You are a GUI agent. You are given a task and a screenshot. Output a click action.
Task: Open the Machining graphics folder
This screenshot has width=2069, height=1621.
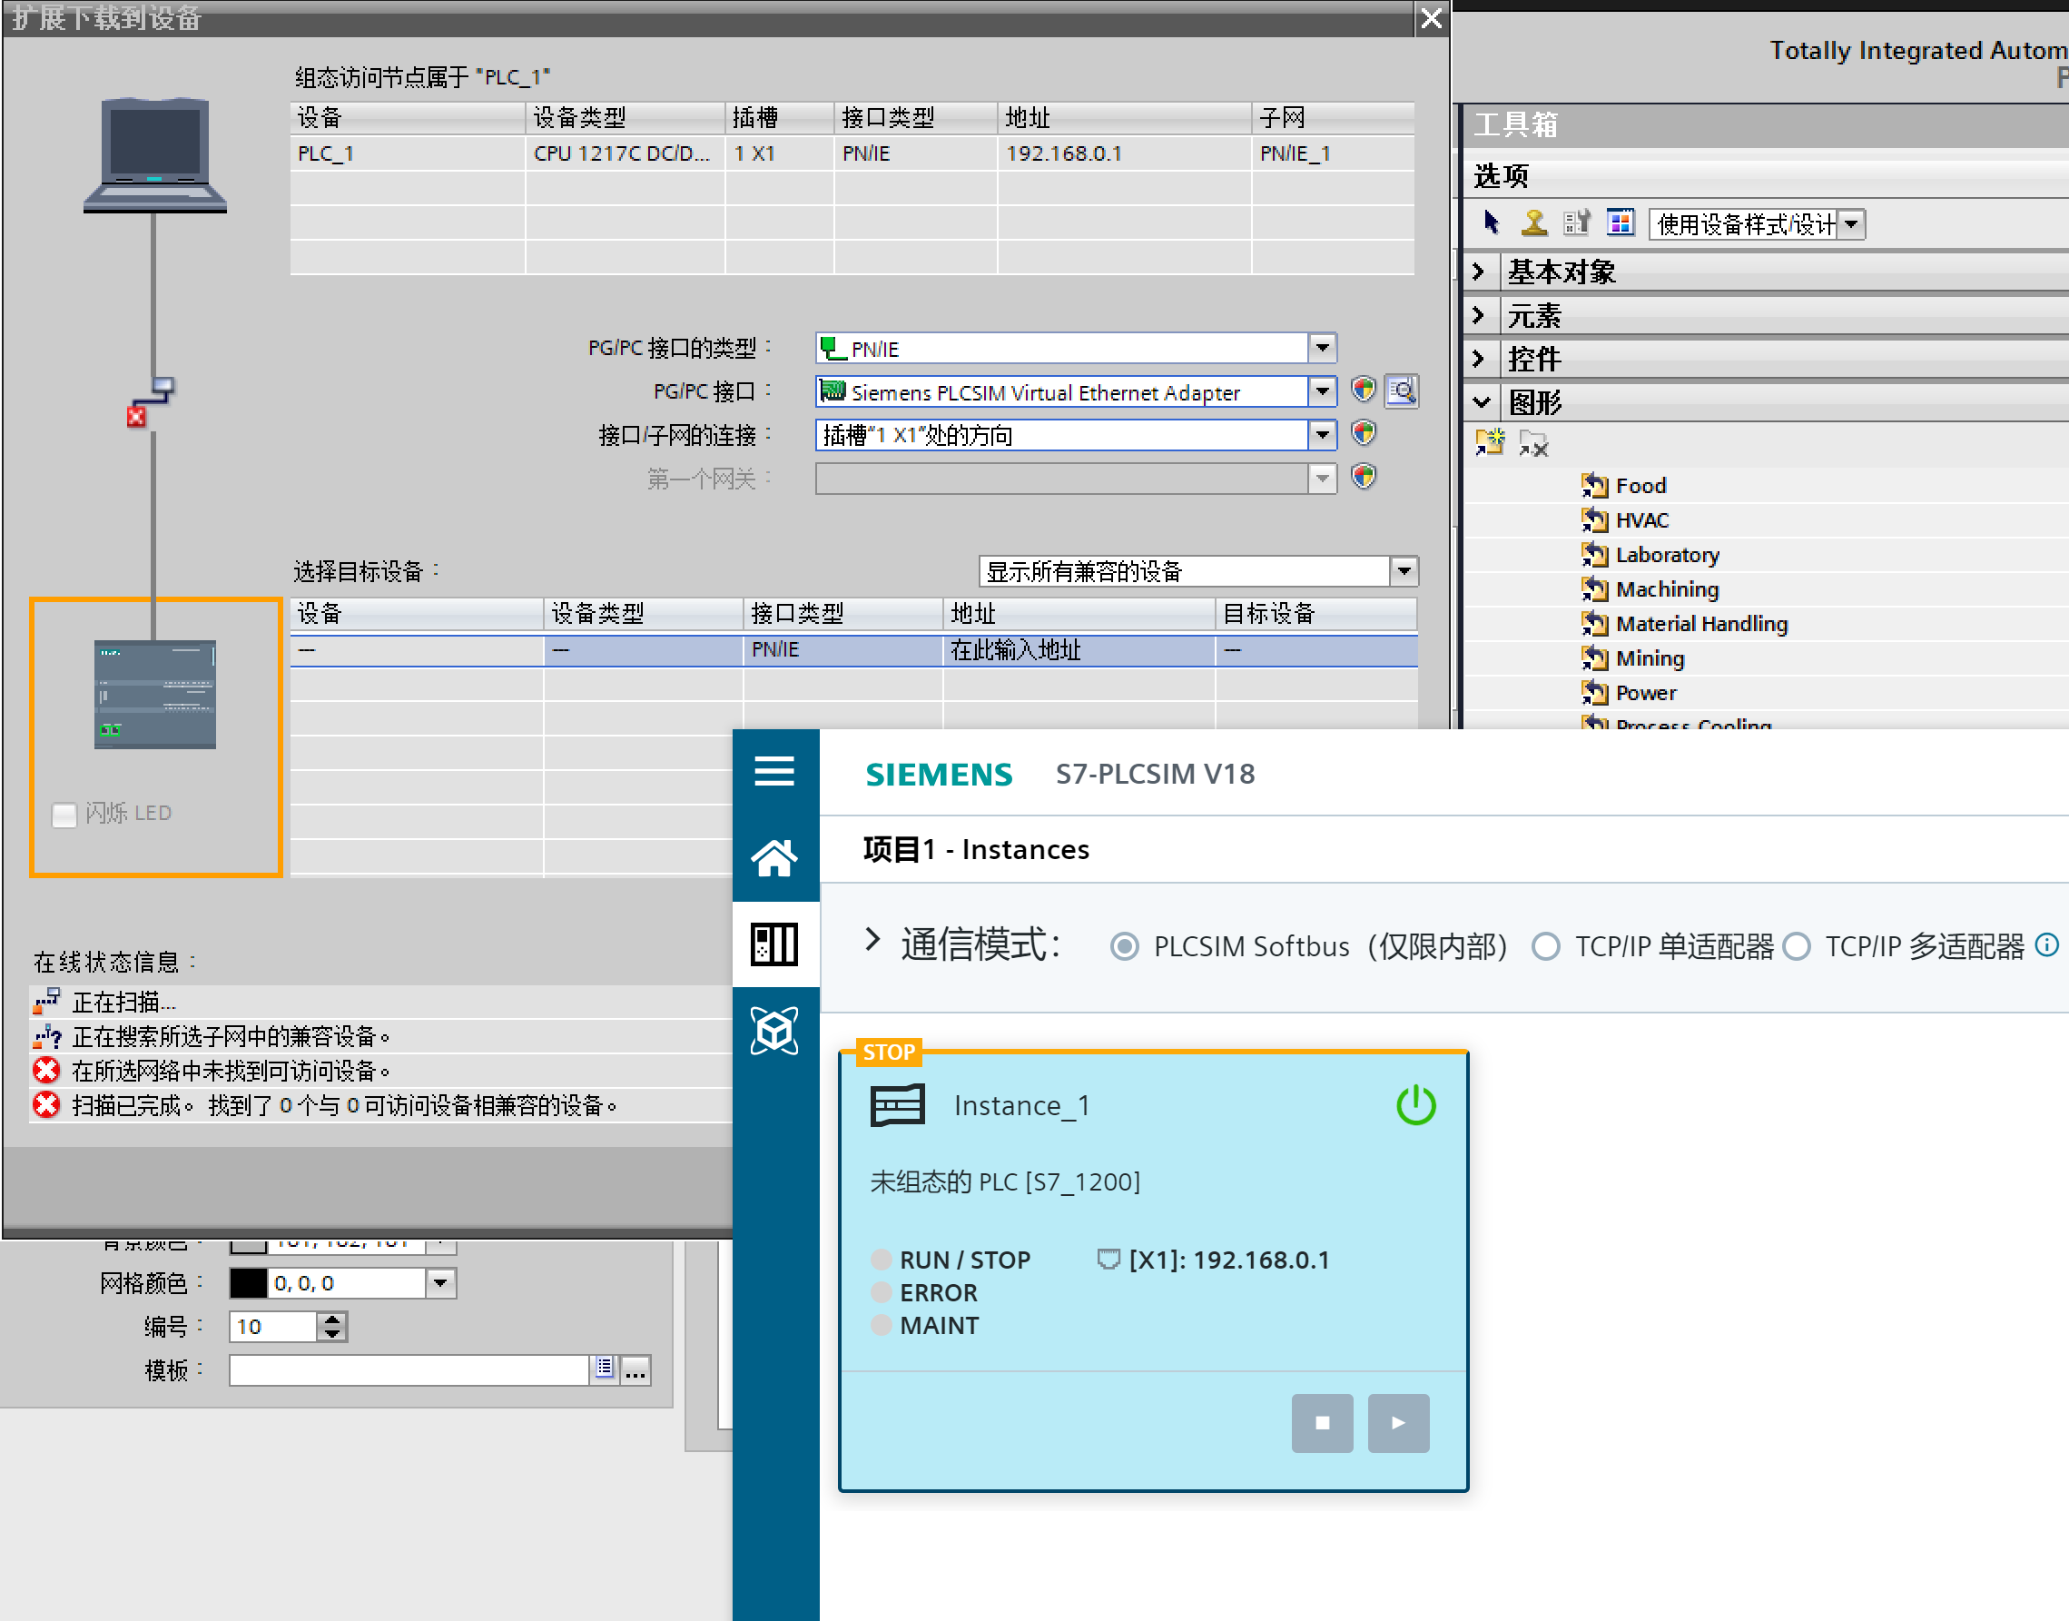1666,589
